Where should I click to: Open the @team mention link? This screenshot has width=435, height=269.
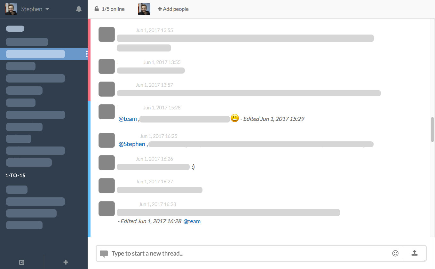[x=127, y=119]
